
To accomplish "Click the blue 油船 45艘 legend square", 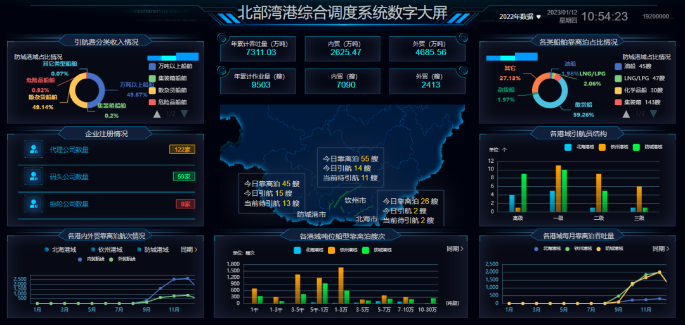I will point(618,67).
